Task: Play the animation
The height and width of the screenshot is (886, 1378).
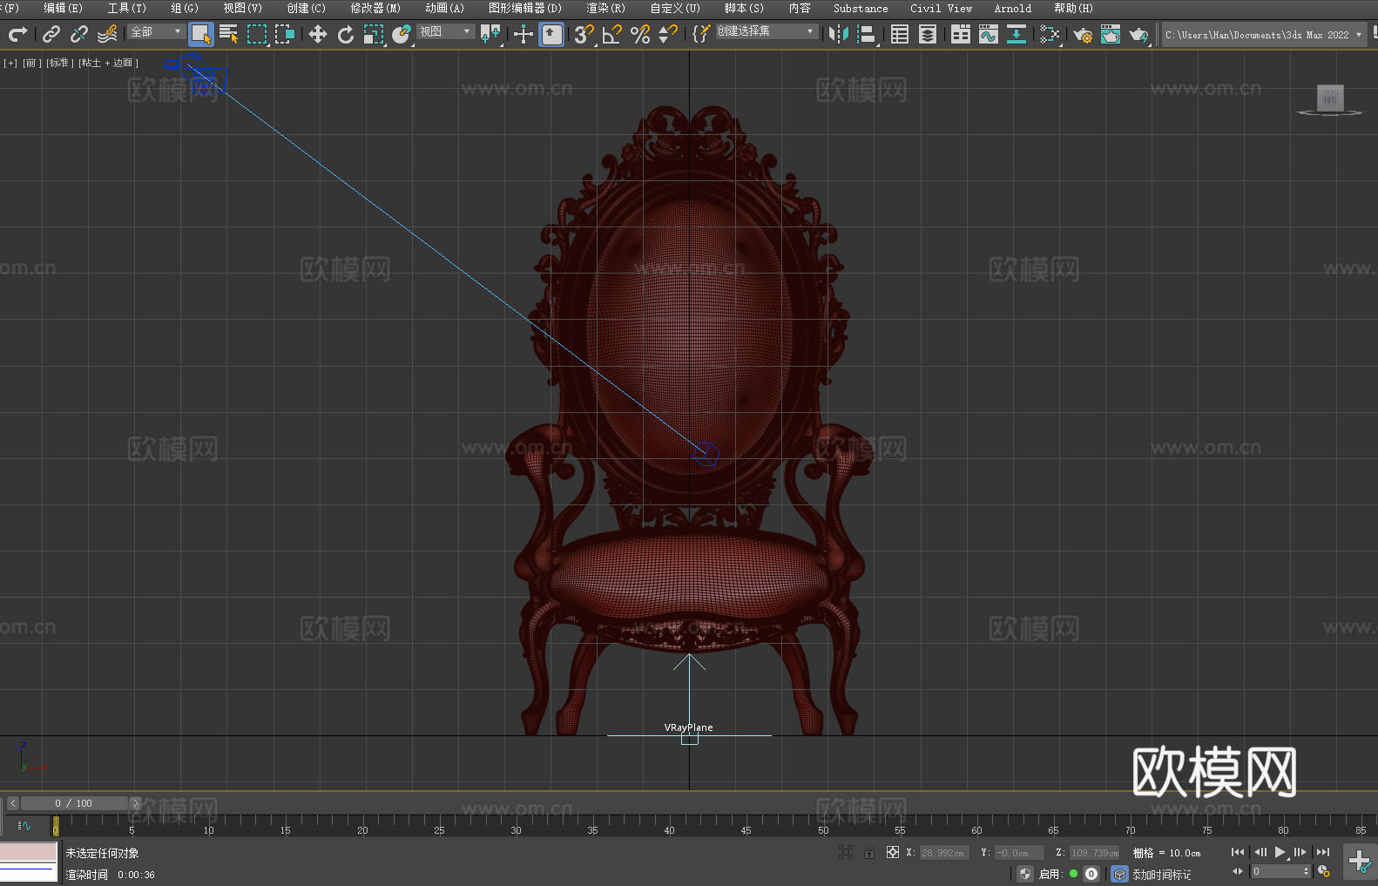Action: tap(1280, 852)
